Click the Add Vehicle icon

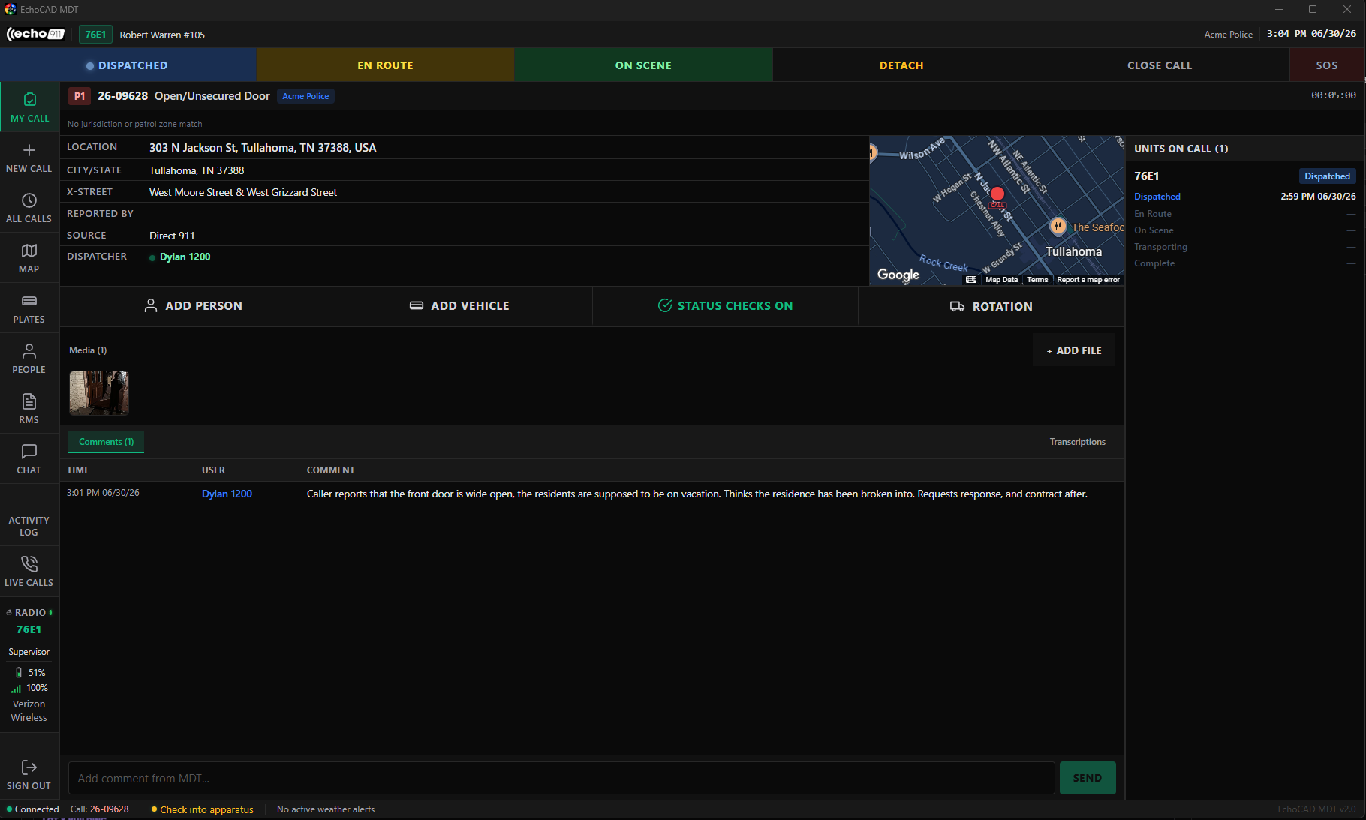(417, 305)
